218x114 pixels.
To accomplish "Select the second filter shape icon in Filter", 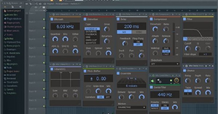I will [190, 39].
